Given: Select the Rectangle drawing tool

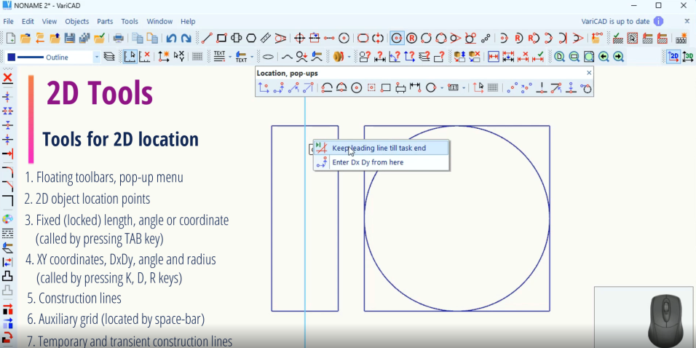Looking at the screenshot, I should click(x=221, y=38).
